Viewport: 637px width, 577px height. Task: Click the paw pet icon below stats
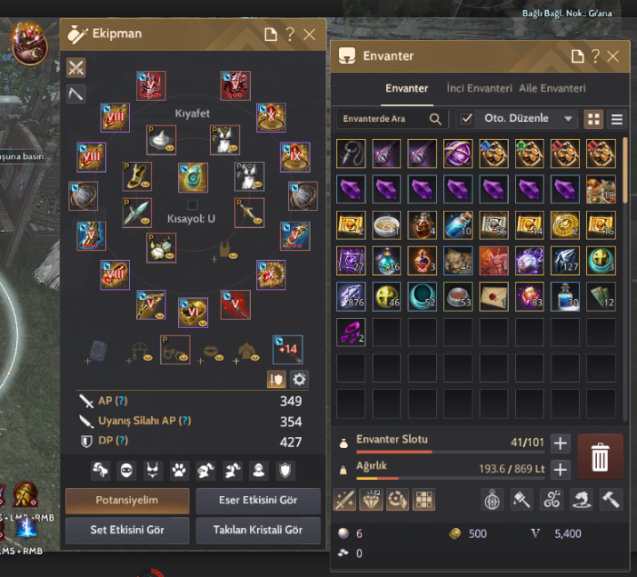pos(179,471)
